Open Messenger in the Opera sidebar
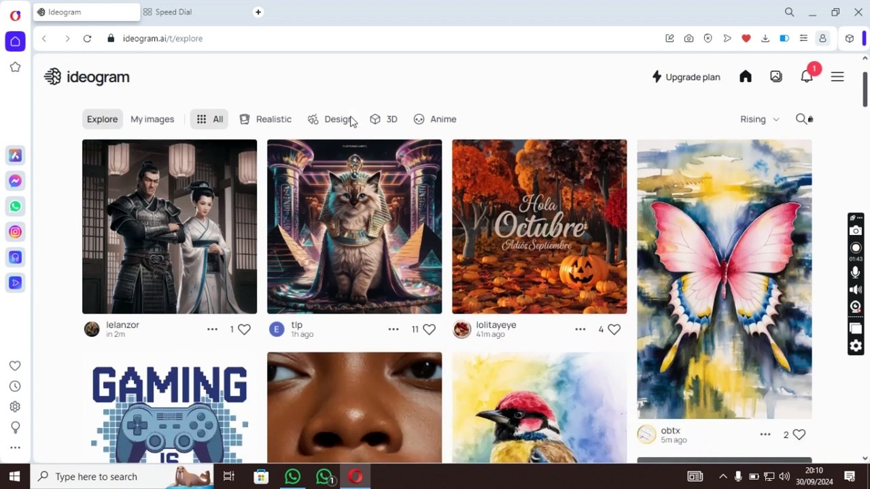The width and height of the screenshot is (870, 489). pyautogui.click(x=15, y=181)
